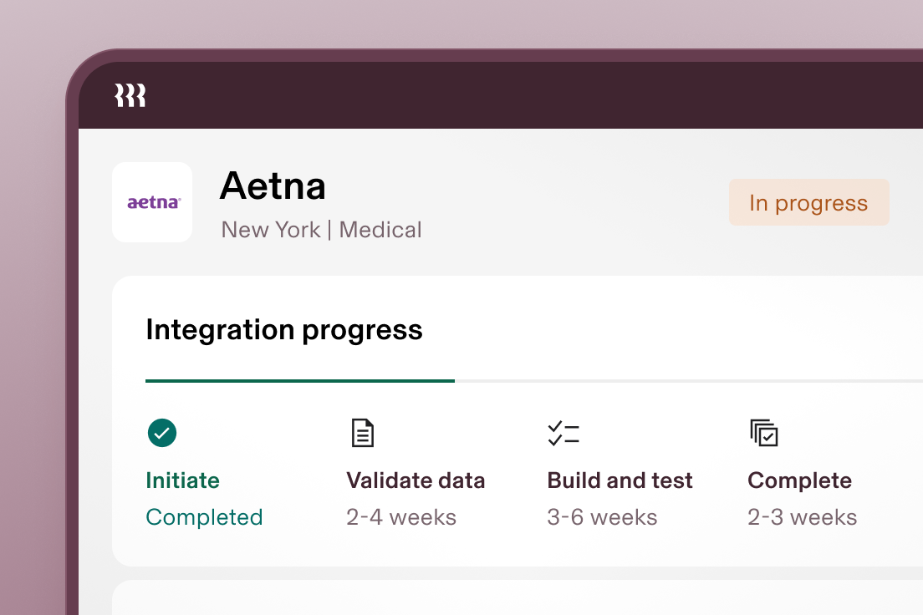The width and height of the screenshot is (923, 615).
Task: Open the Aetna title link
Action: pyautogui.click(x=273, y=186)
